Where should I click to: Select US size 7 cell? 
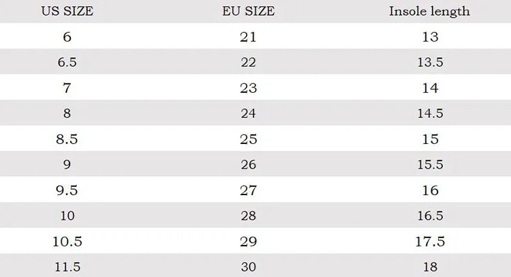[x=67, y=88]
